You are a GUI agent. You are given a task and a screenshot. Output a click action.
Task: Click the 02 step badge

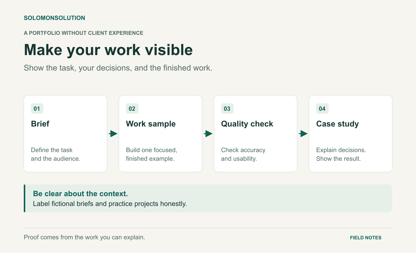pyautogui.click(x=132, y=109)
